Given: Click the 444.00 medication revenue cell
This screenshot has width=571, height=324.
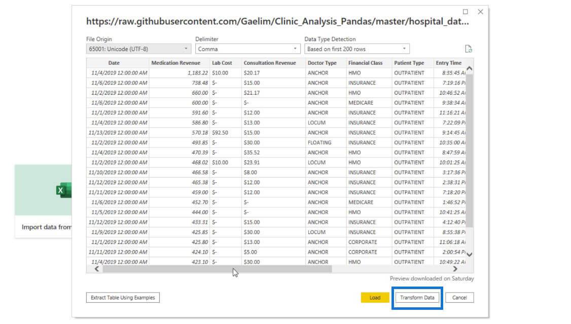Looking at the screenshot, I should click(180, 212).
